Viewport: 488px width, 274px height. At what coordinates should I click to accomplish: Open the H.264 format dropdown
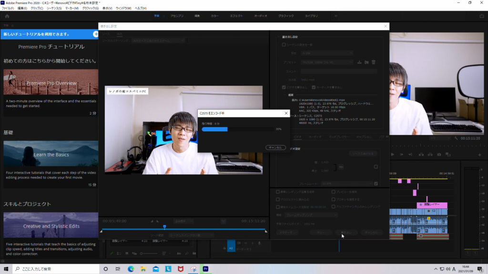pos(326,53)
